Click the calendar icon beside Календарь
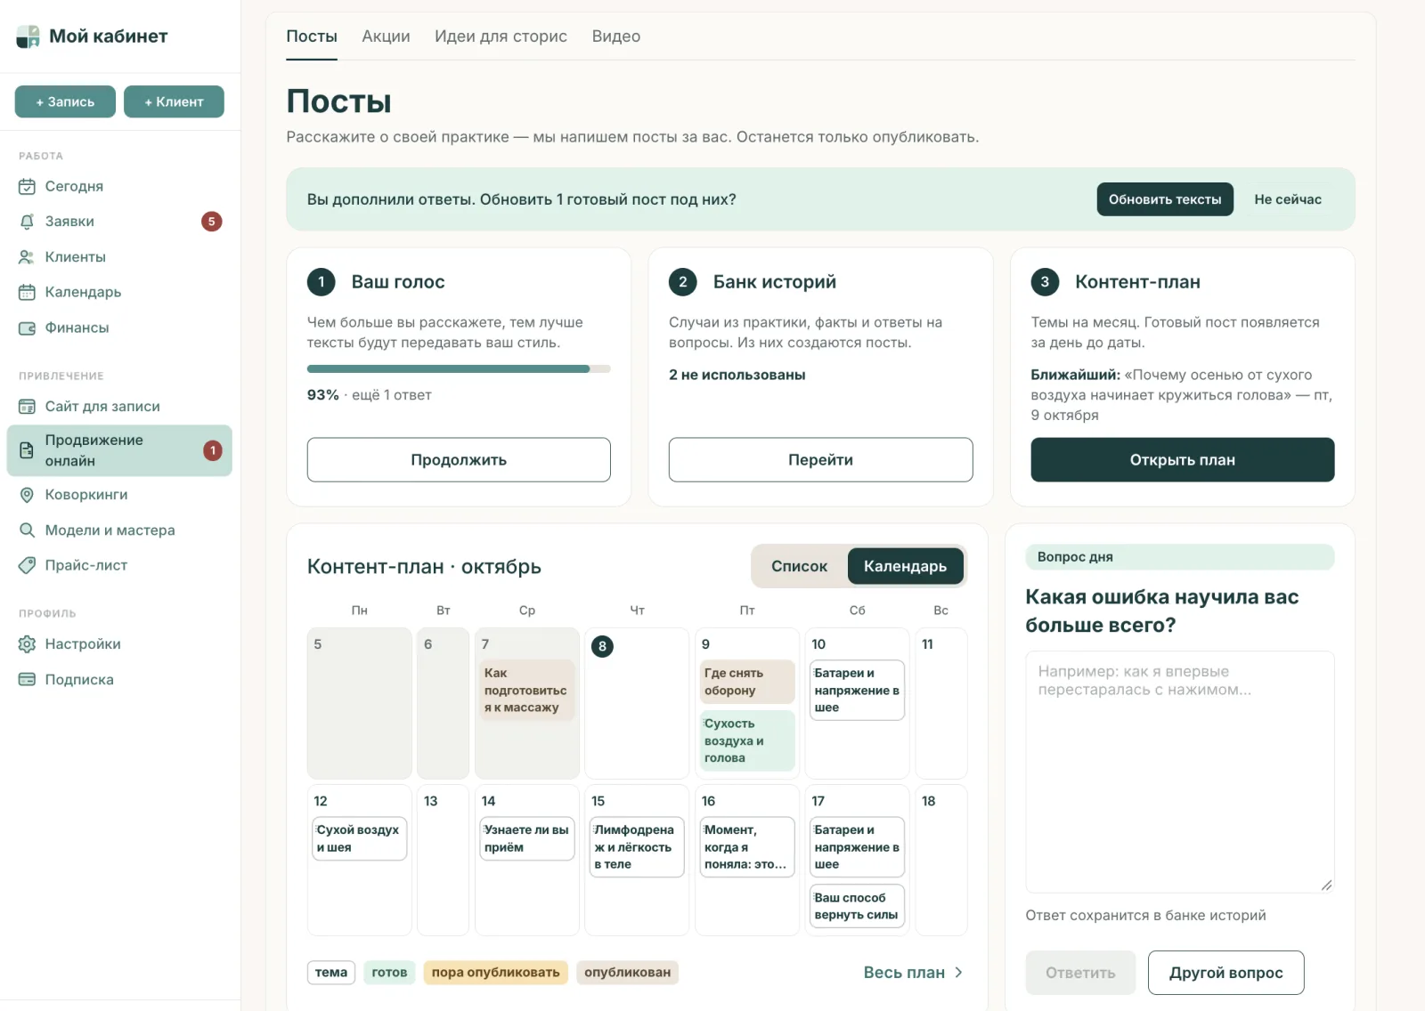This screenshot has height=1011, width=1425. click(x=27, y=292)
